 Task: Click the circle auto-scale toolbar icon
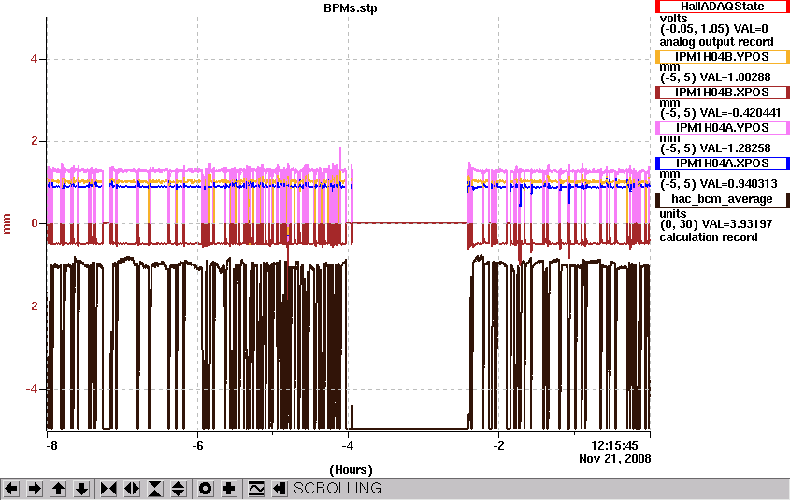coord(205,489)
